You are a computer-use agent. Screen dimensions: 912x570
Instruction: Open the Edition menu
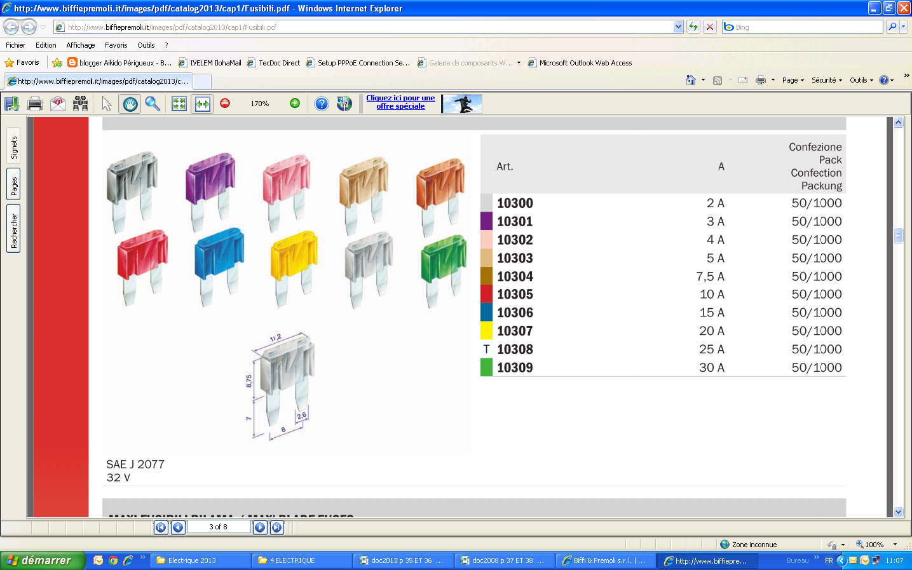click(x=46, y=45)
